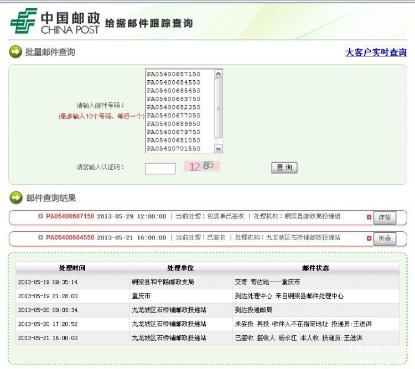Click 重庆市 processing unit cell

click(180, 296)
